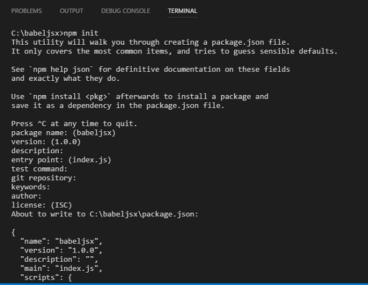
Task: Click the 'description:' prompt line
Action: pos(37,151)
